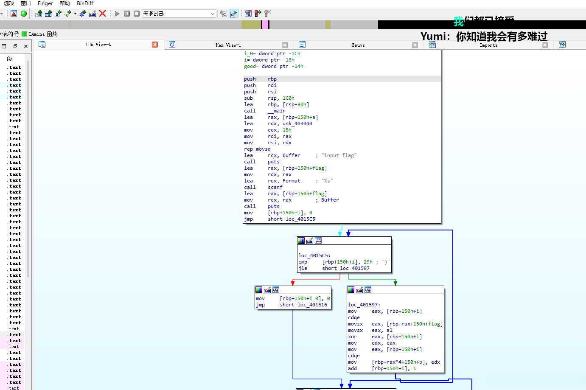
Task: Open the Finger menu
Action: coord(45,3)
